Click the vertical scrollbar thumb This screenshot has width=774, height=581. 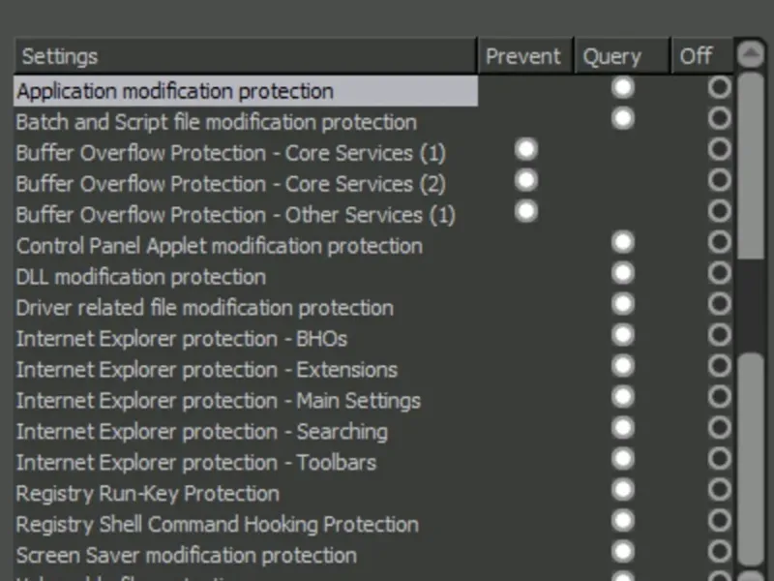pyautogui.click(x=751, y=165)
